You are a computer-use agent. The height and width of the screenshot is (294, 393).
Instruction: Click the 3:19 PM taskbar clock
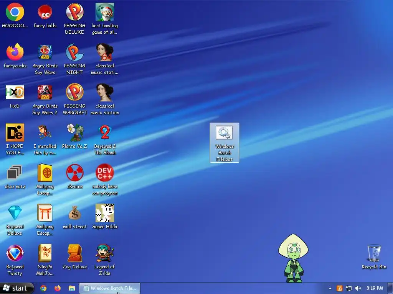(x=375, y=288)
